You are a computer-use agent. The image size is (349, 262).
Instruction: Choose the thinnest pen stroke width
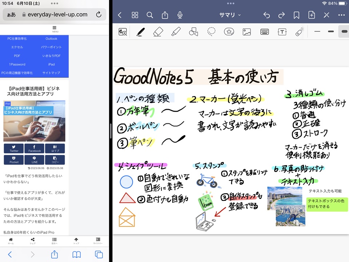[x=317, y=31]
